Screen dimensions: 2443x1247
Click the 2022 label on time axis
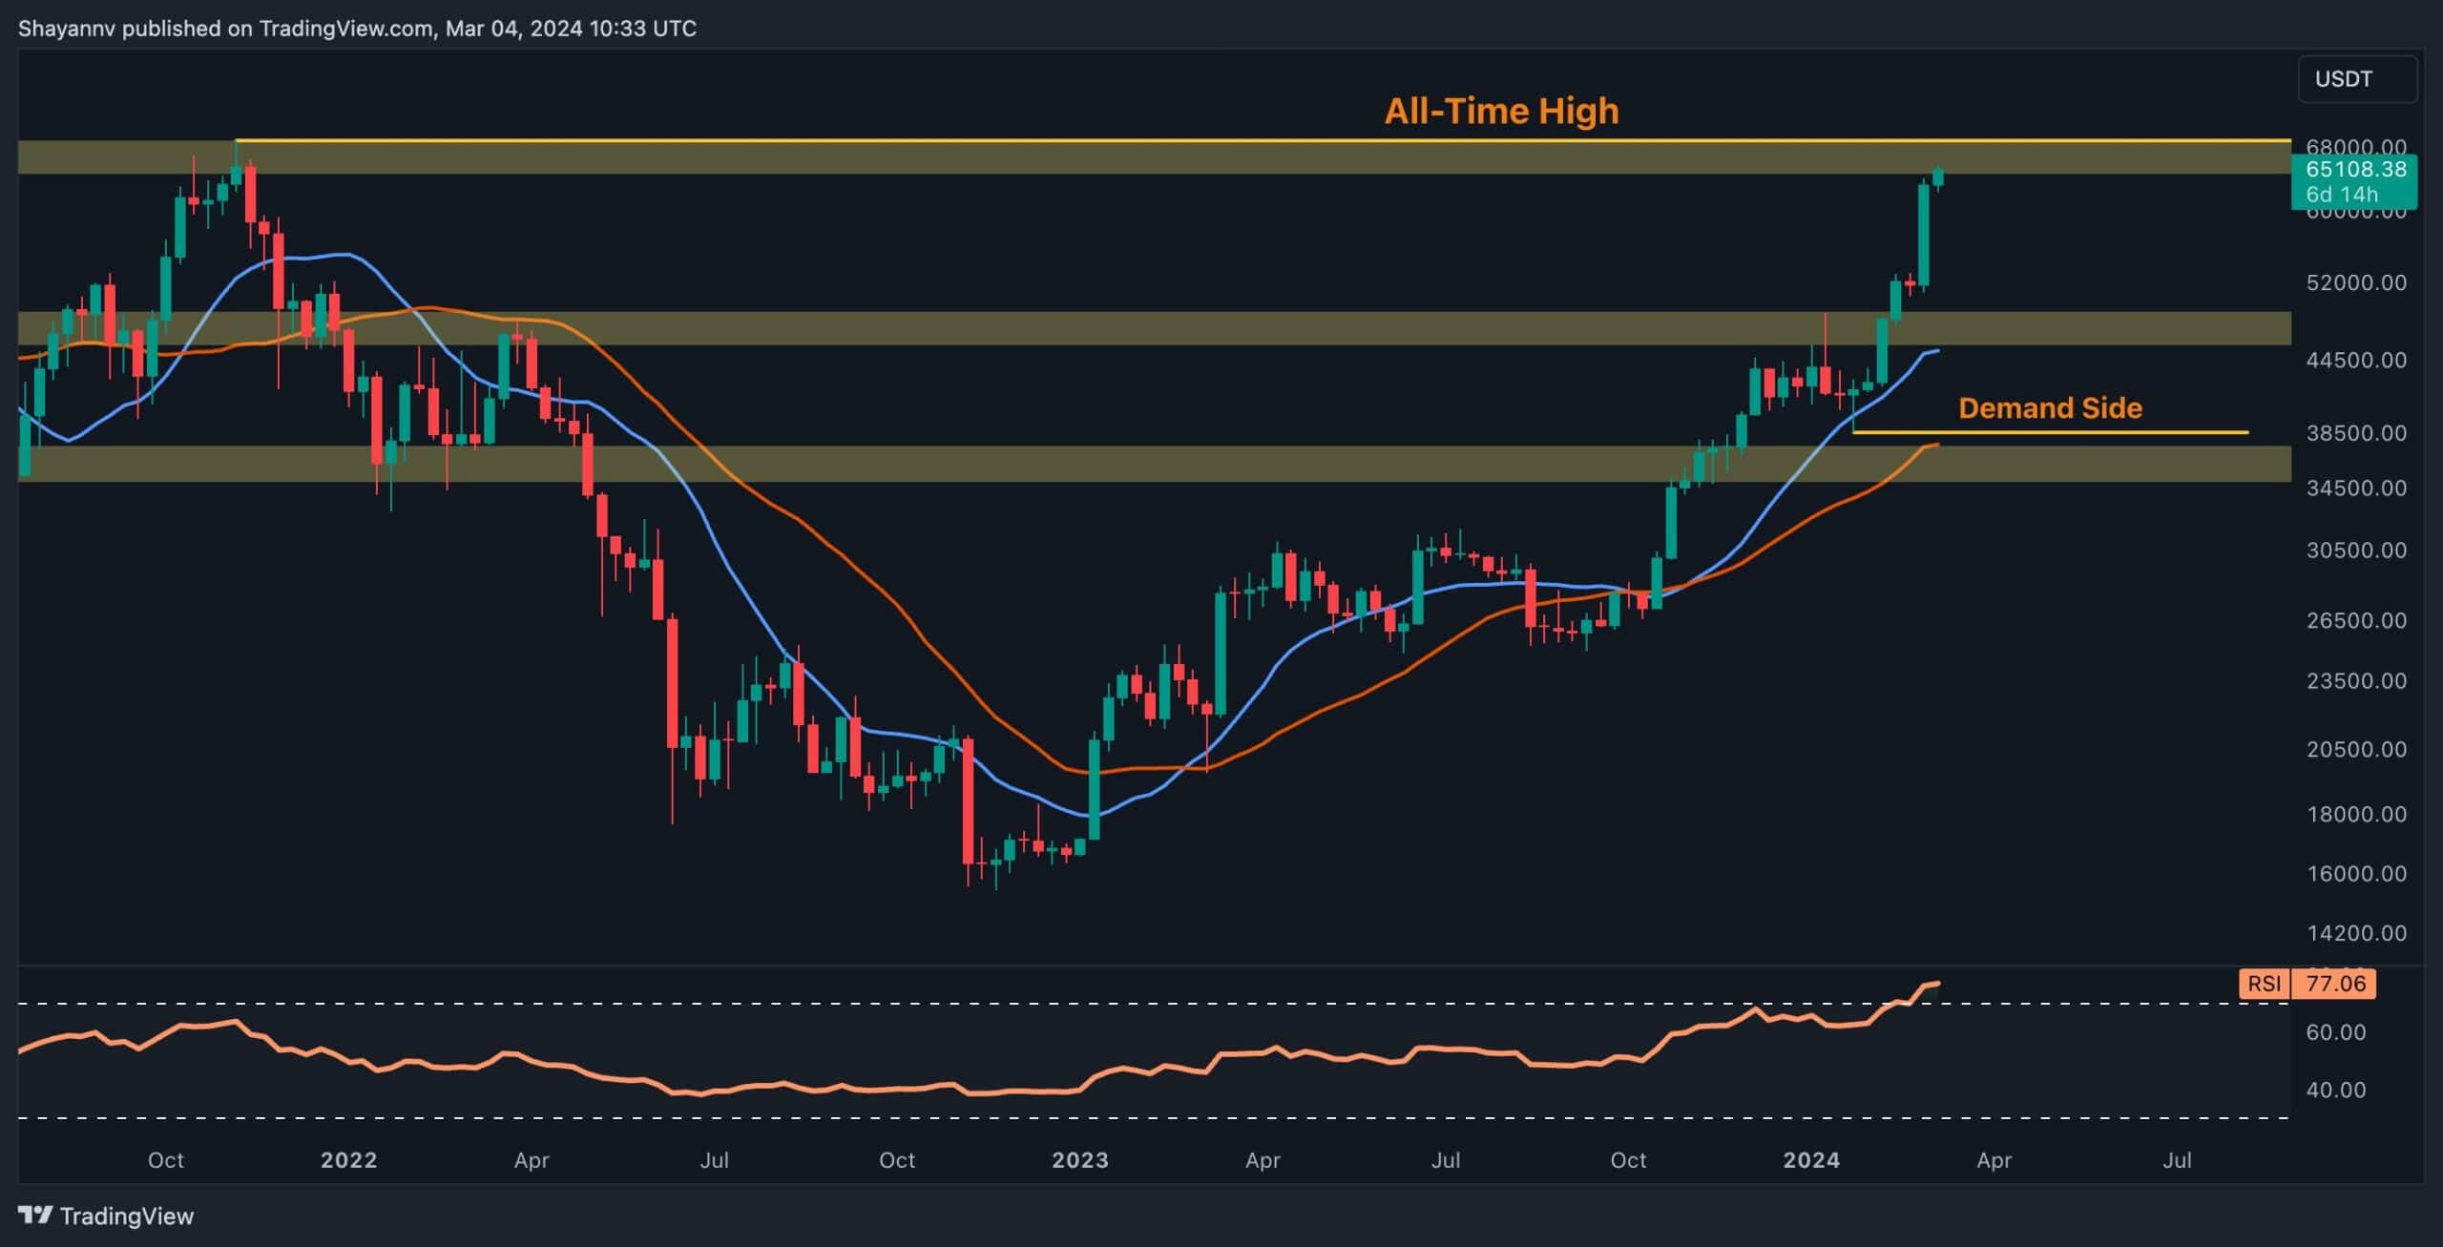click(x=348, y=1159)
